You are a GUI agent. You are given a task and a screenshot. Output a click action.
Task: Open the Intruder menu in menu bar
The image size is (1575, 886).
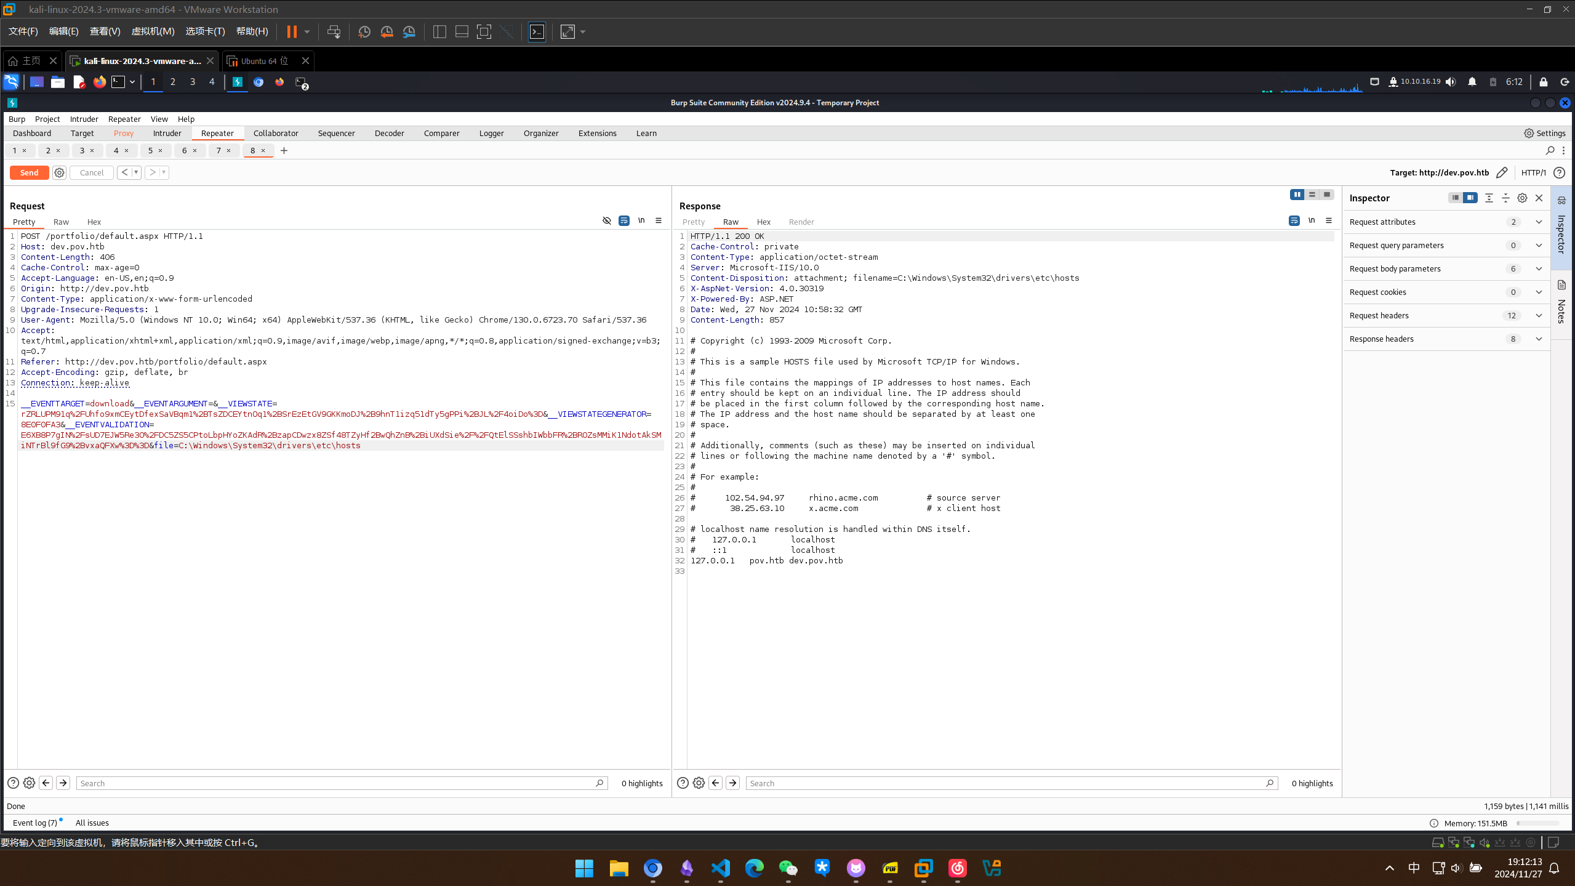click(x=84, y=119)
